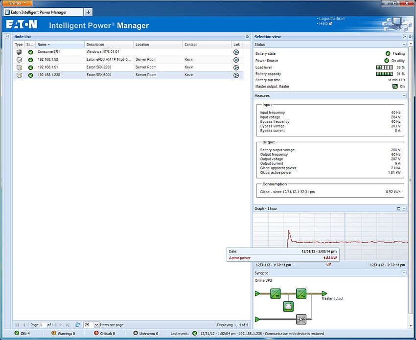416x340 pixels.
Task: Click the Selection view scrollbar up arrow
Action: coord(411,43)
